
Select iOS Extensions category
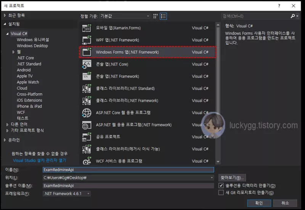tap(29, 100)
